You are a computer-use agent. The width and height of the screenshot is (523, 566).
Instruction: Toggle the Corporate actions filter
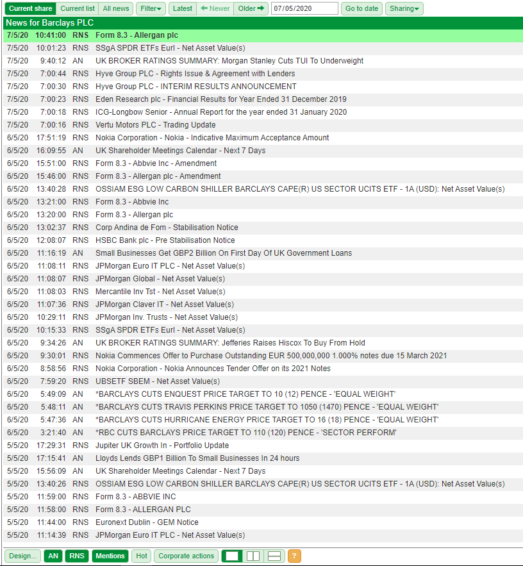[187, 556]
